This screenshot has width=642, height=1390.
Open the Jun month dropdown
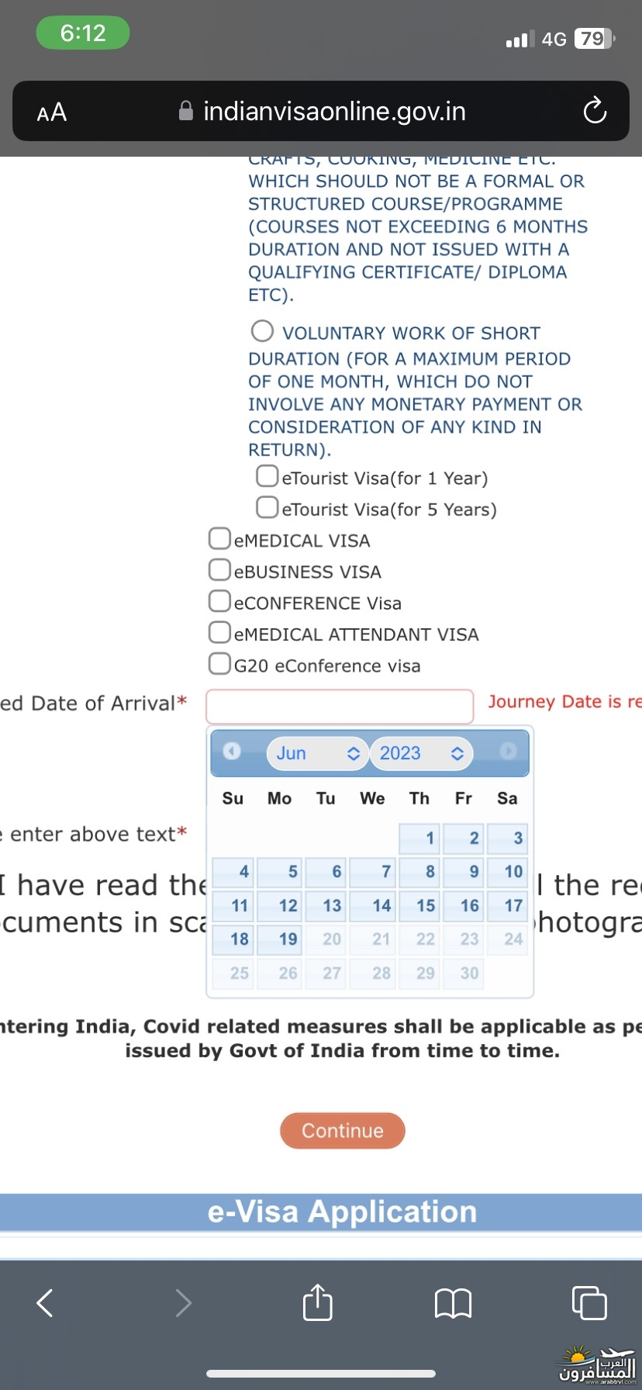tap(317, 753)
